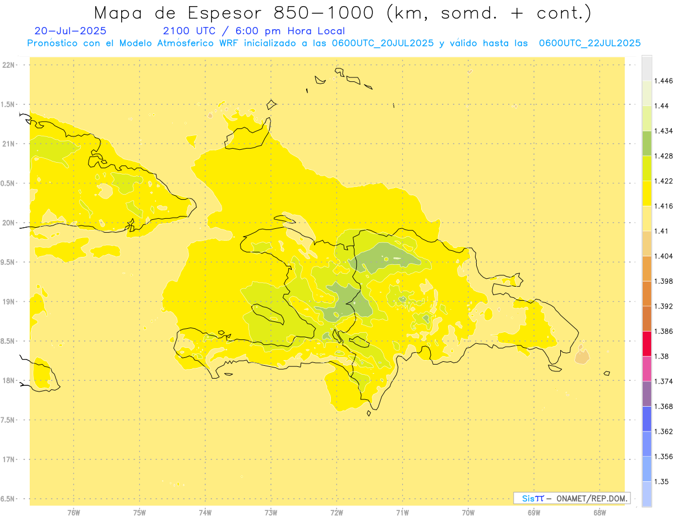Click colorbar value "1.38"
Screen dimensions: 673x520
(662, 356)
